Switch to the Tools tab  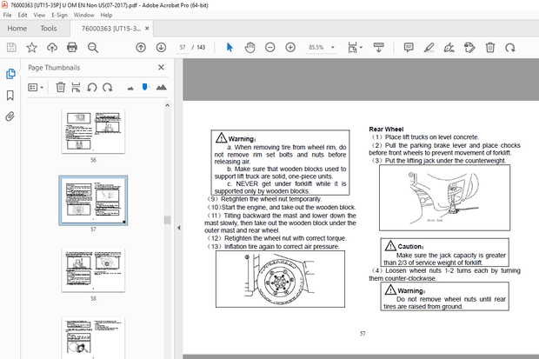[49, 29]
